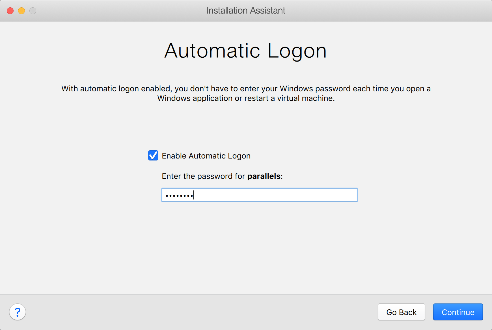Click empty title bar right of title
The height and width of the screenshot is (330, 492).
point(382,11)
